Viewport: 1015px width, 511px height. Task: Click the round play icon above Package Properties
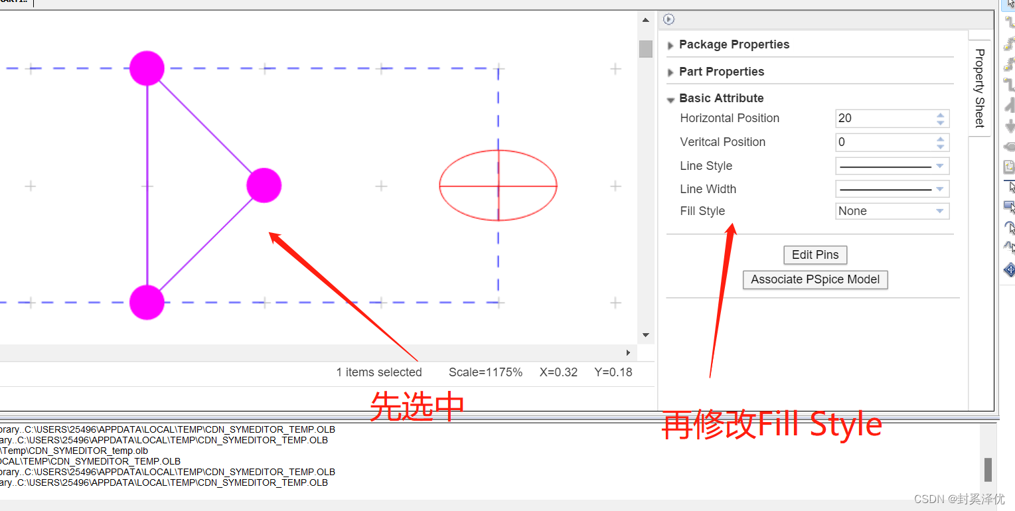[x=668, y=20]
